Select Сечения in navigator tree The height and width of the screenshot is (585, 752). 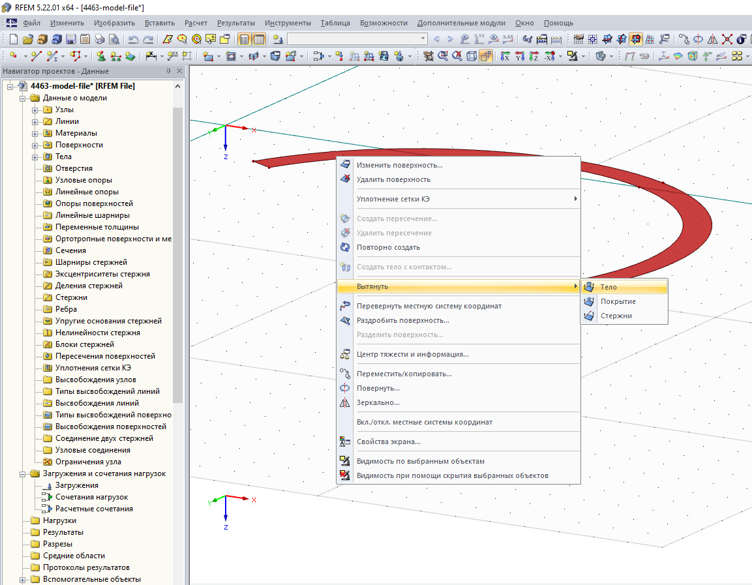pyautogui.click(x=70, y=251)
